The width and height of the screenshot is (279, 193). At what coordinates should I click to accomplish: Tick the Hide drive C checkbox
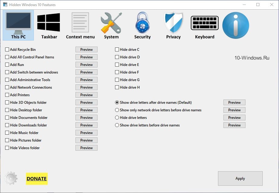(117, 50)
